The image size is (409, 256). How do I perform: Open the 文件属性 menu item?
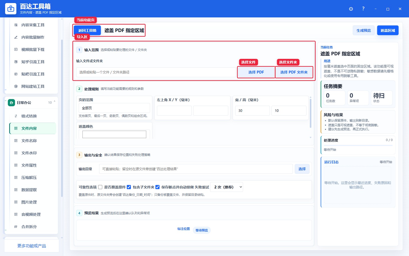(x=33, y=165)
